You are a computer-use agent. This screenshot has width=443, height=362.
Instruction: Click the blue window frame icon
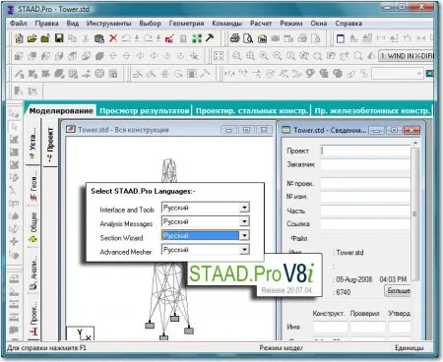(x=341, y=38)
